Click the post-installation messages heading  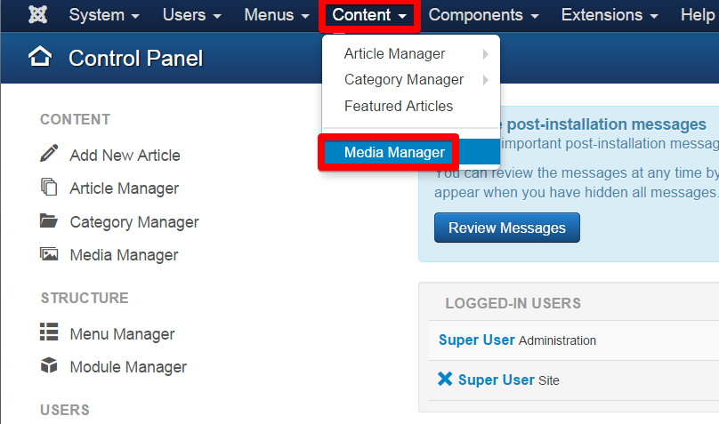coord(606,124)
